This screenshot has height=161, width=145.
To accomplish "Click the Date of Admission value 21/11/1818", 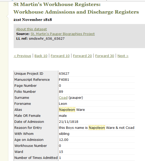I will click(x=69, y=122).
